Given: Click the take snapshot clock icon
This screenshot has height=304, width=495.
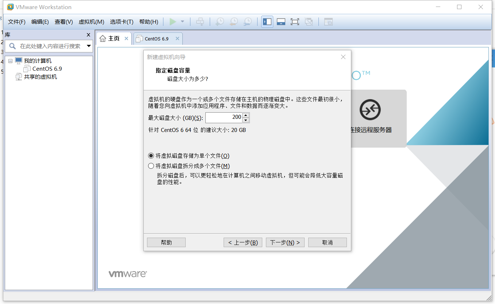Looking at the screenshot, I should pos(220,22).
